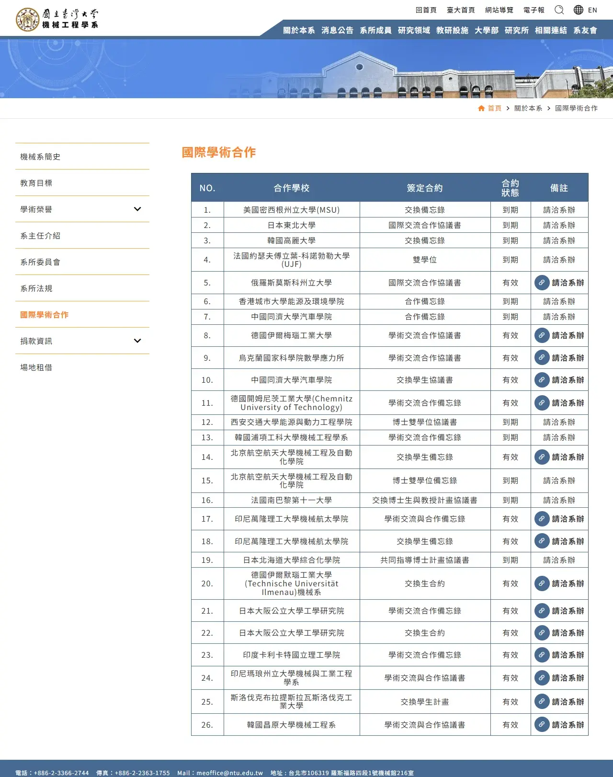Open 關於本系 navigation menu
613x777 pixels.
(x=299, y=30)
